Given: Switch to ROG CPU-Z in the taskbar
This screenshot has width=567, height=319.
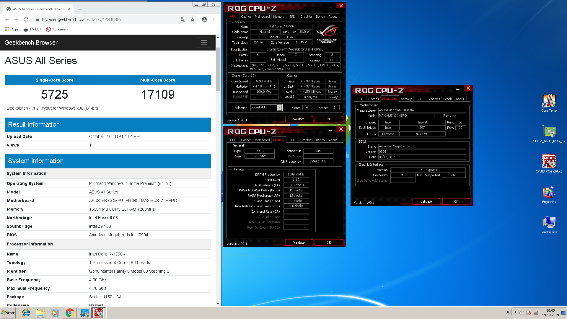Looking at the screenshot, I should pyautogui.click(x=99, y=313).
